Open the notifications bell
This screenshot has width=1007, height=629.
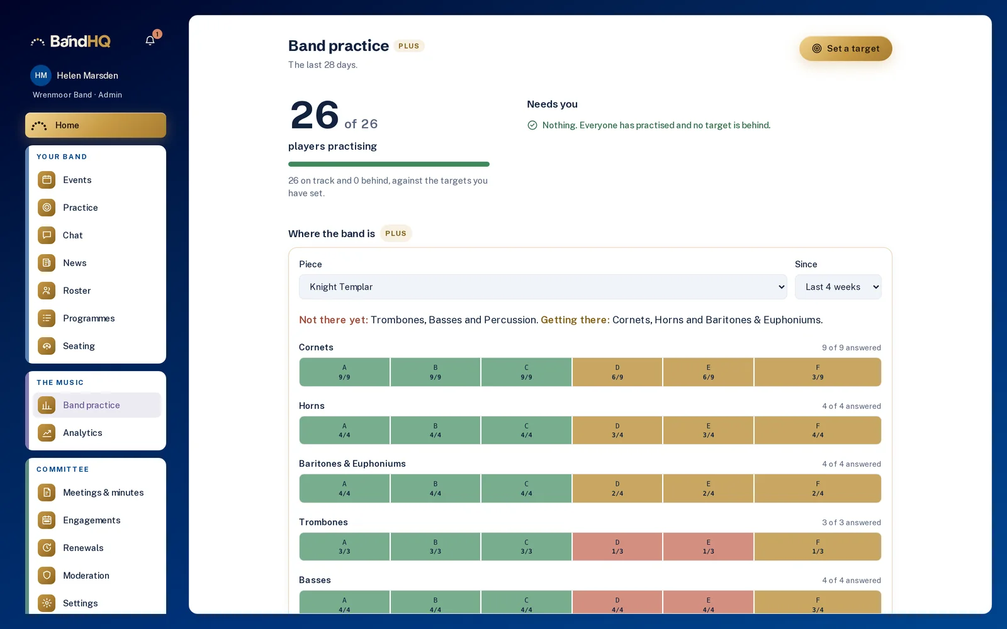click(x=150, y=41)
